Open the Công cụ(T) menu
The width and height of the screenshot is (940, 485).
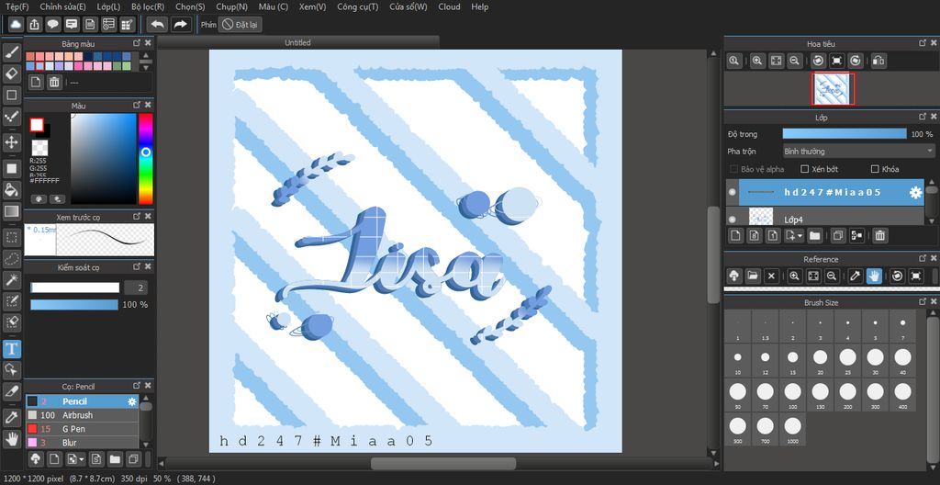click(357, 7)
